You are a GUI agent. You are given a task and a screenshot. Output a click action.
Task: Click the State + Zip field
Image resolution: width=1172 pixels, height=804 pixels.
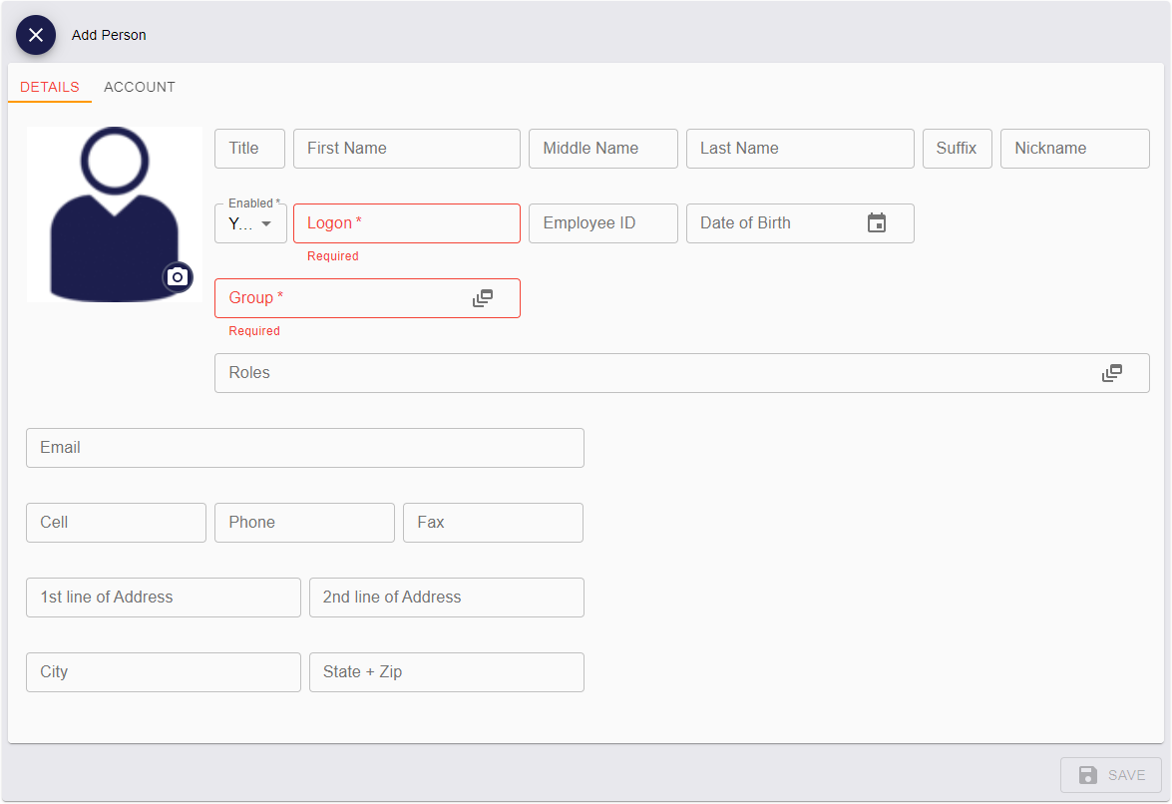446,672
